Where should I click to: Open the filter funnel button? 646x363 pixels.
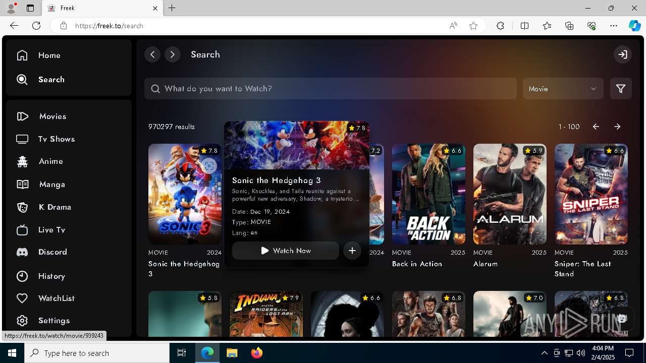pos(621,89)
